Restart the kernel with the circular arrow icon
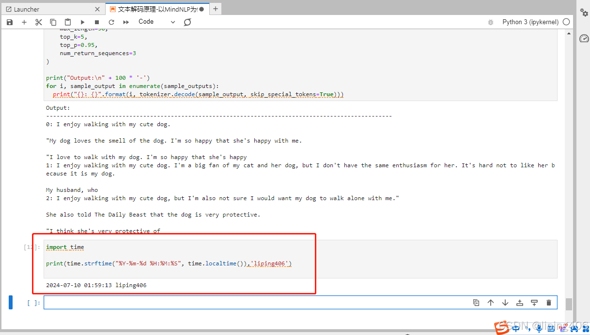The image size is (590, 335). (x=111, y=22)
